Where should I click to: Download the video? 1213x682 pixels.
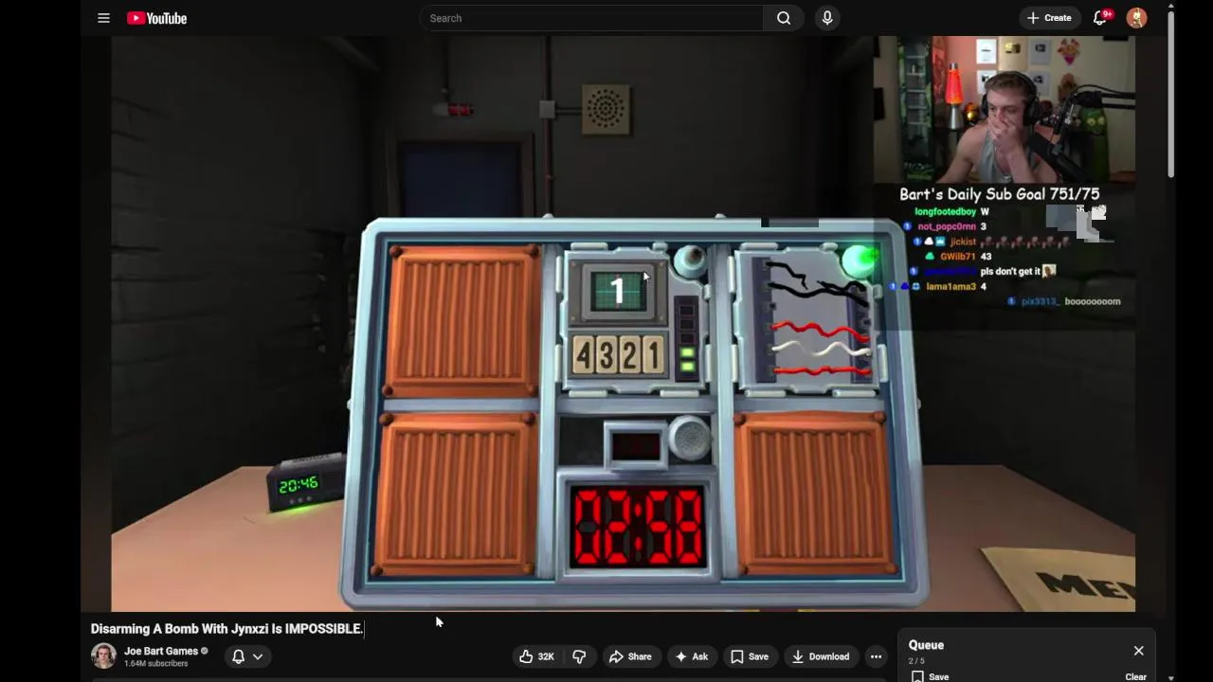821,656
